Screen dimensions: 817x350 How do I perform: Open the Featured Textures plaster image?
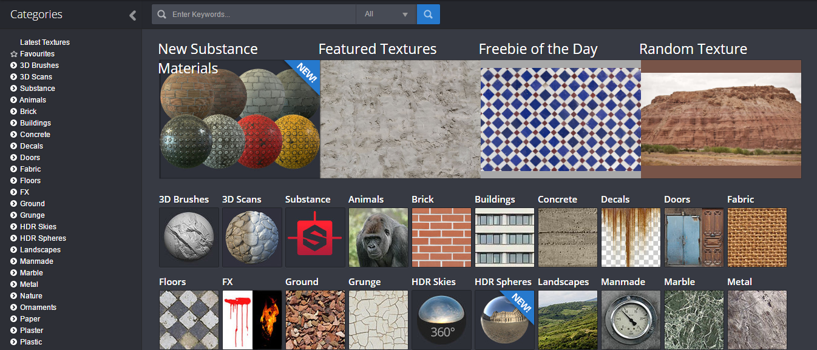[400, 119]
